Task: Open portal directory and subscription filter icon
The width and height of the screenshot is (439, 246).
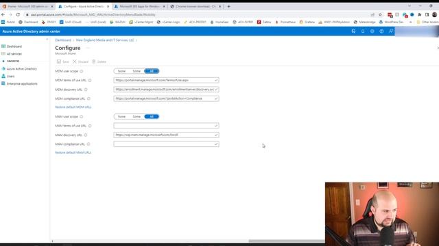Action: [353, 31]
